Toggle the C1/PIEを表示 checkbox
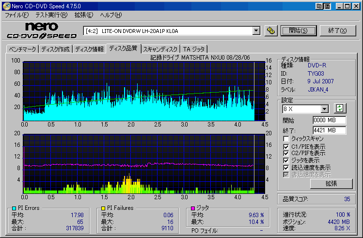 (286, 146)
